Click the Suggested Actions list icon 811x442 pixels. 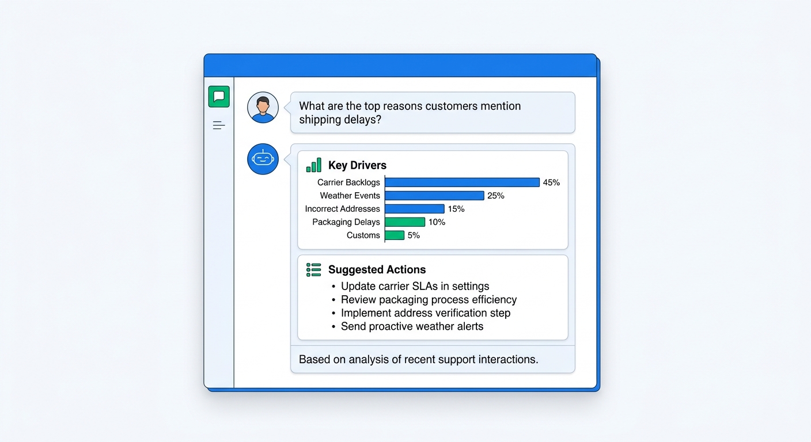314,270
